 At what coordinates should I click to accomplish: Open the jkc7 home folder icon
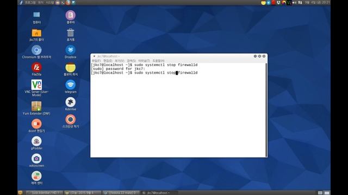36,33
